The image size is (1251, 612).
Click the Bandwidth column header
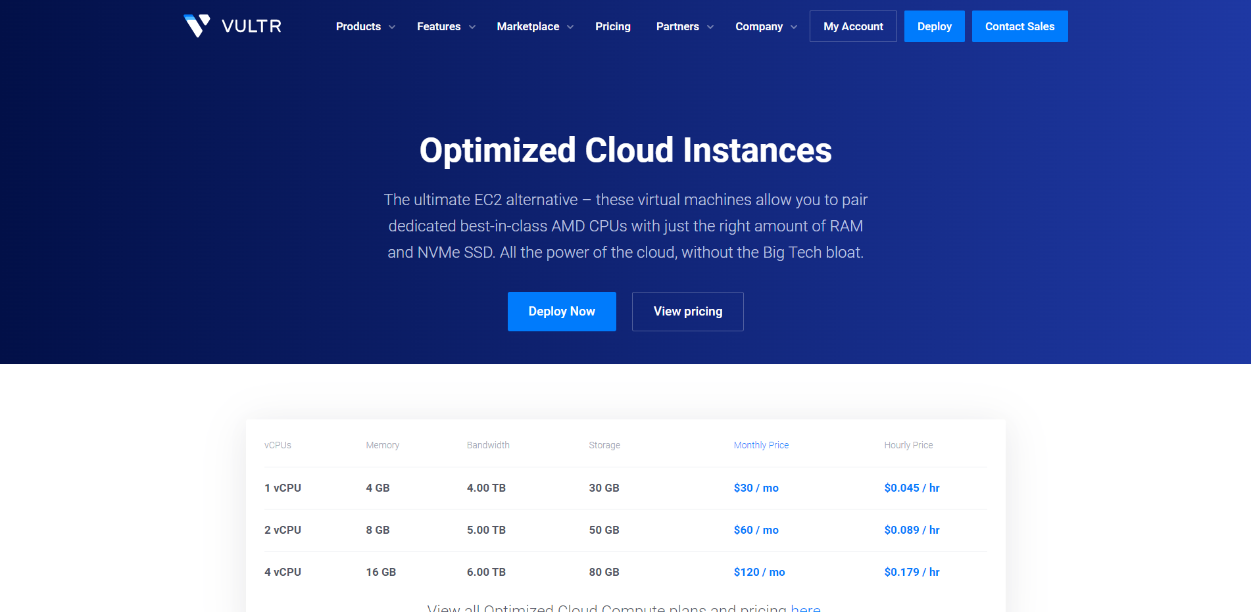(x=488, y=445)
